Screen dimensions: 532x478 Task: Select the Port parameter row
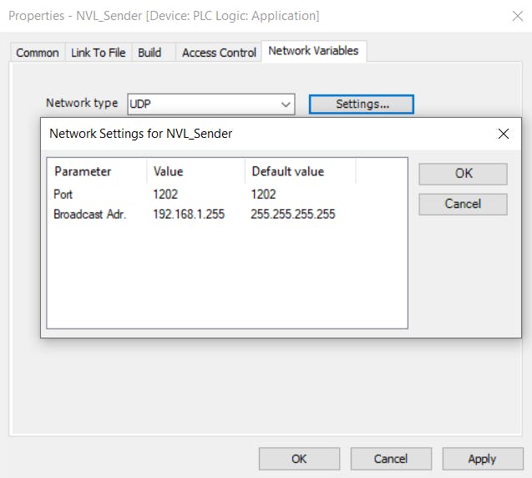pyautogui.click(x=63, y=194)
